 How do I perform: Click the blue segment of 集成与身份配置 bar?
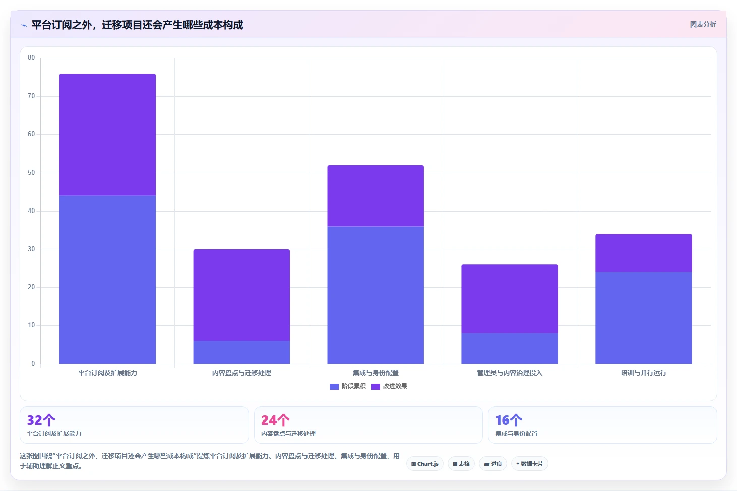376,295
